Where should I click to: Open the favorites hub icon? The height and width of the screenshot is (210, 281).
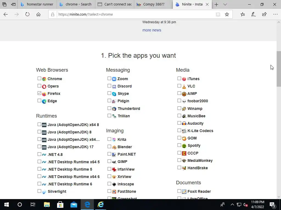click(243, 14)
